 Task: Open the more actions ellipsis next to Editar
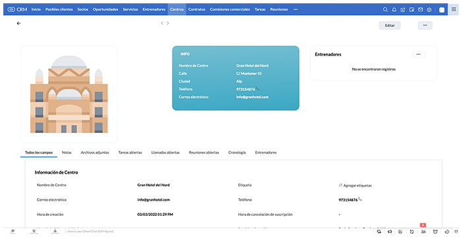[x=425, y=25]
